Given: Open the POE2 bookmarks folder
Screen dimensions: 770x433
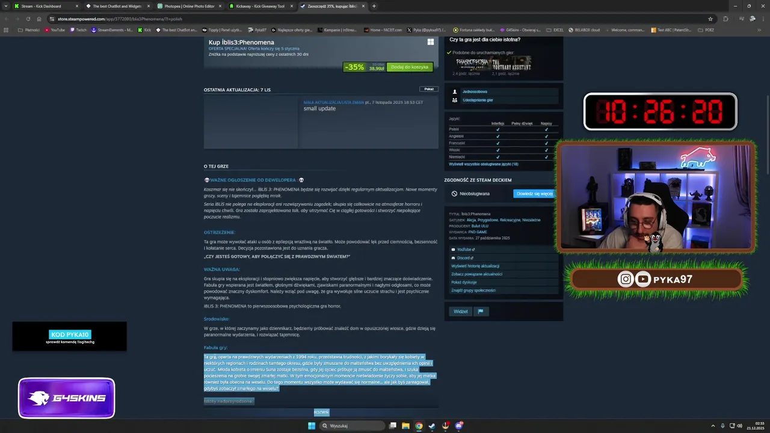Looking at the screenshot, I should (x=707, y=30).
